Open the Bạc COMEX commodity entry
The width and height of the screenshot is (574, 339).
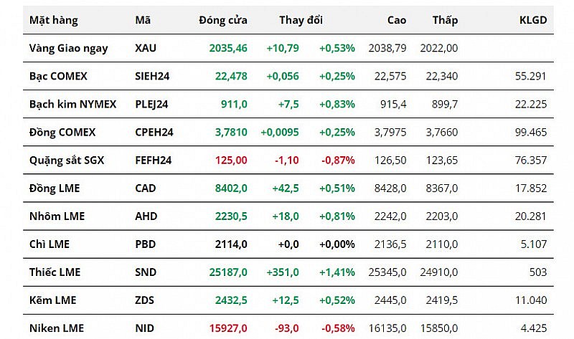pos(59,76)
